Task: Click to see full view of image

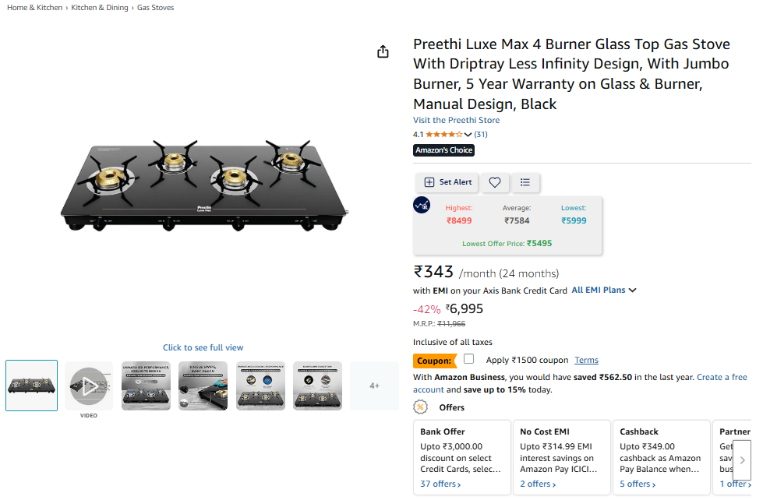Action: click(203, 347)
